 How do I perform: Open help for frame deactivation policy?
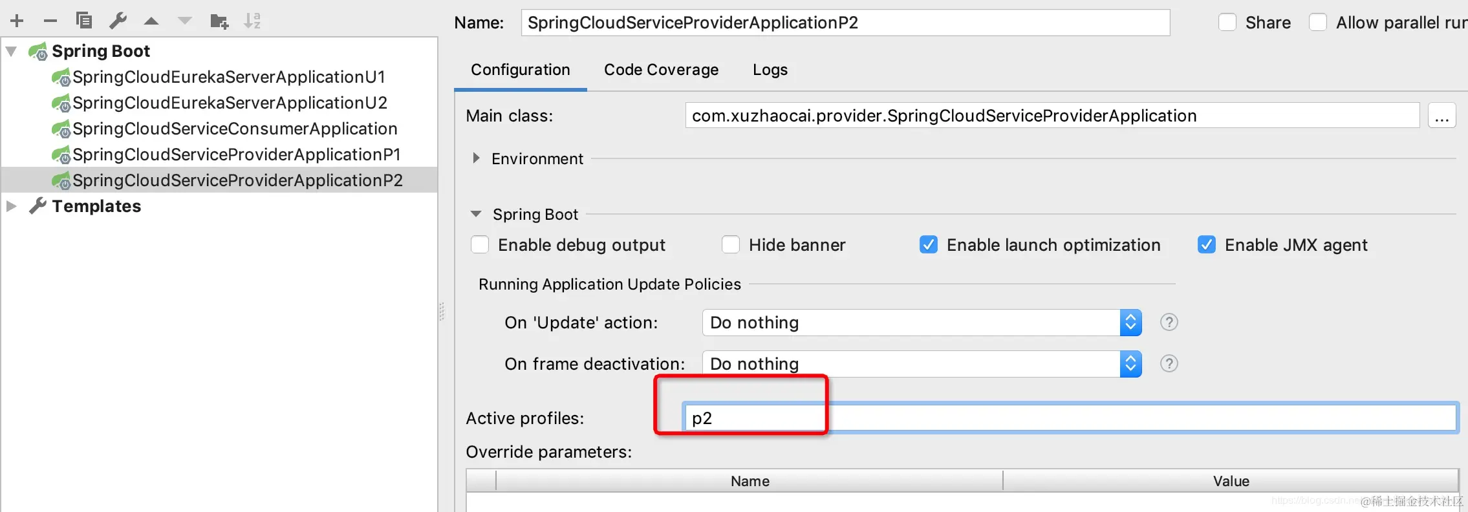click(x=1169, y=363)
